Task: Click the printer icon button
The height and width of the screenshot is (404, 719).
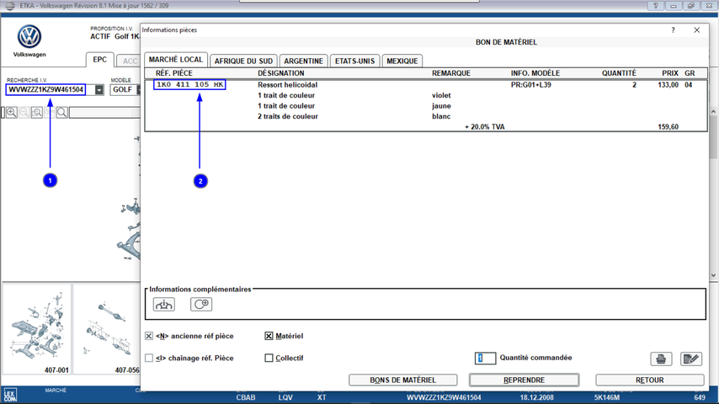Action: [661, 359]
